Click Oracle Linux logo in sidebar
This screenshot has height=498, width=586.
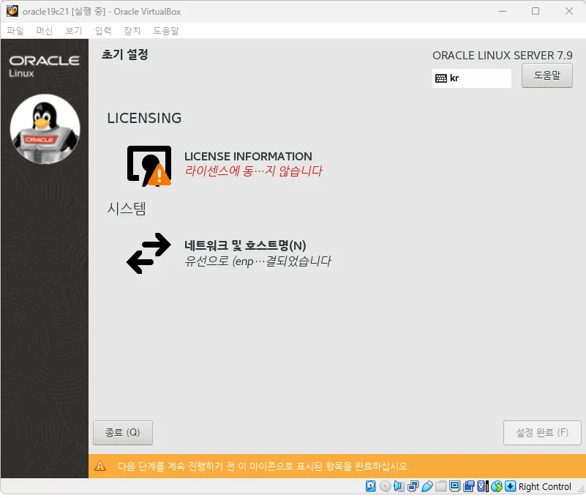[44, 66]
